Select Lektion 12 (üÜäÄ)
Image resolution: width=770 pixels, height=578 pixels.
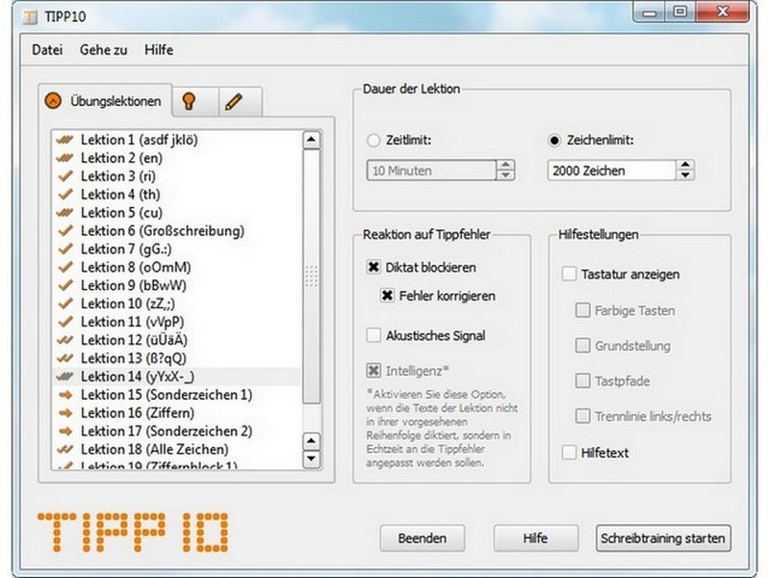pyautogui.click(x=177, y=340)
